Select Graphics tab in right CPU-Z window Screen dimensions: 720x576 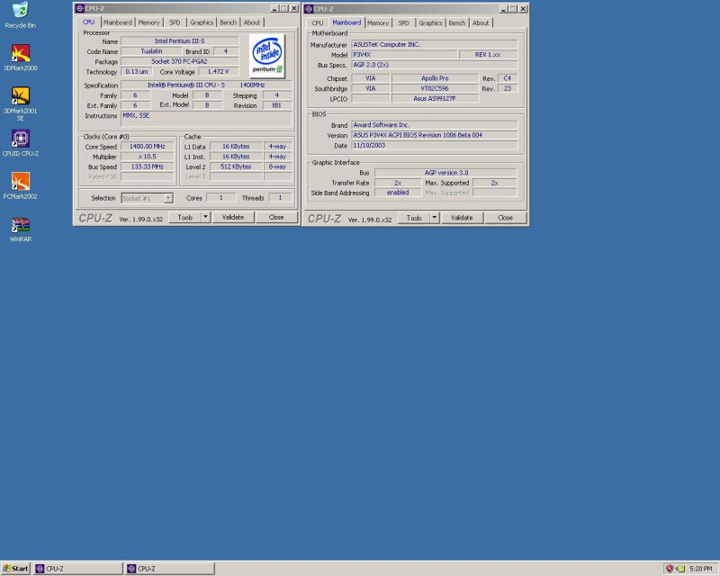pyautogui.click(x=431, y=22)
